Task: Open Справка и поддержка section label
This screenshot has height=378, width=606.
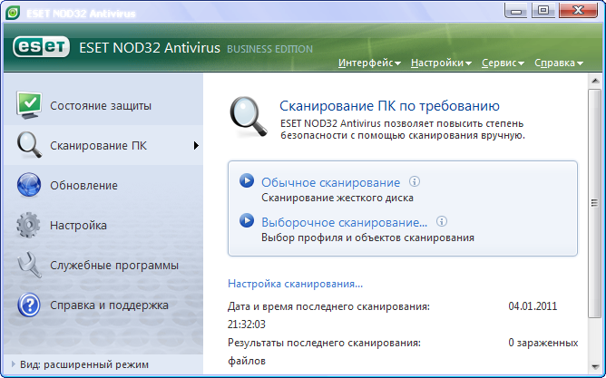Action: [109, 305]
